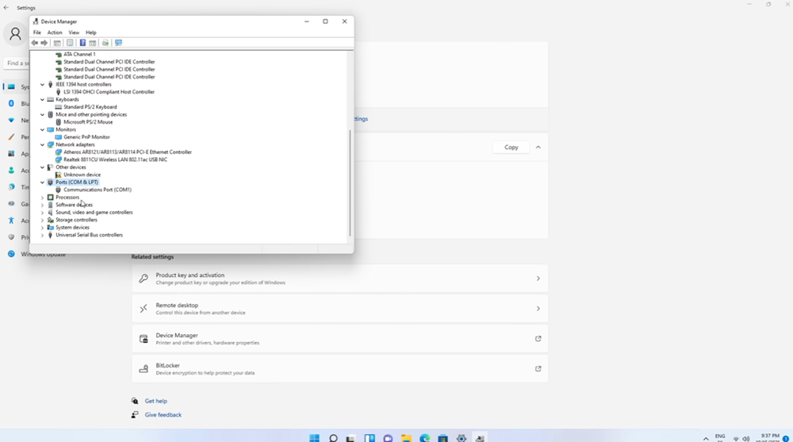Open the View menu in Device Manager
The height and width of the screenshot is (442, 793).
tap(74, 33)
